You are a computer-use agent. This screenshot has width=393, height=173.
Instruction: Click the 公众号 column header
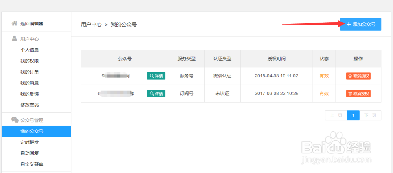point(125,59)
